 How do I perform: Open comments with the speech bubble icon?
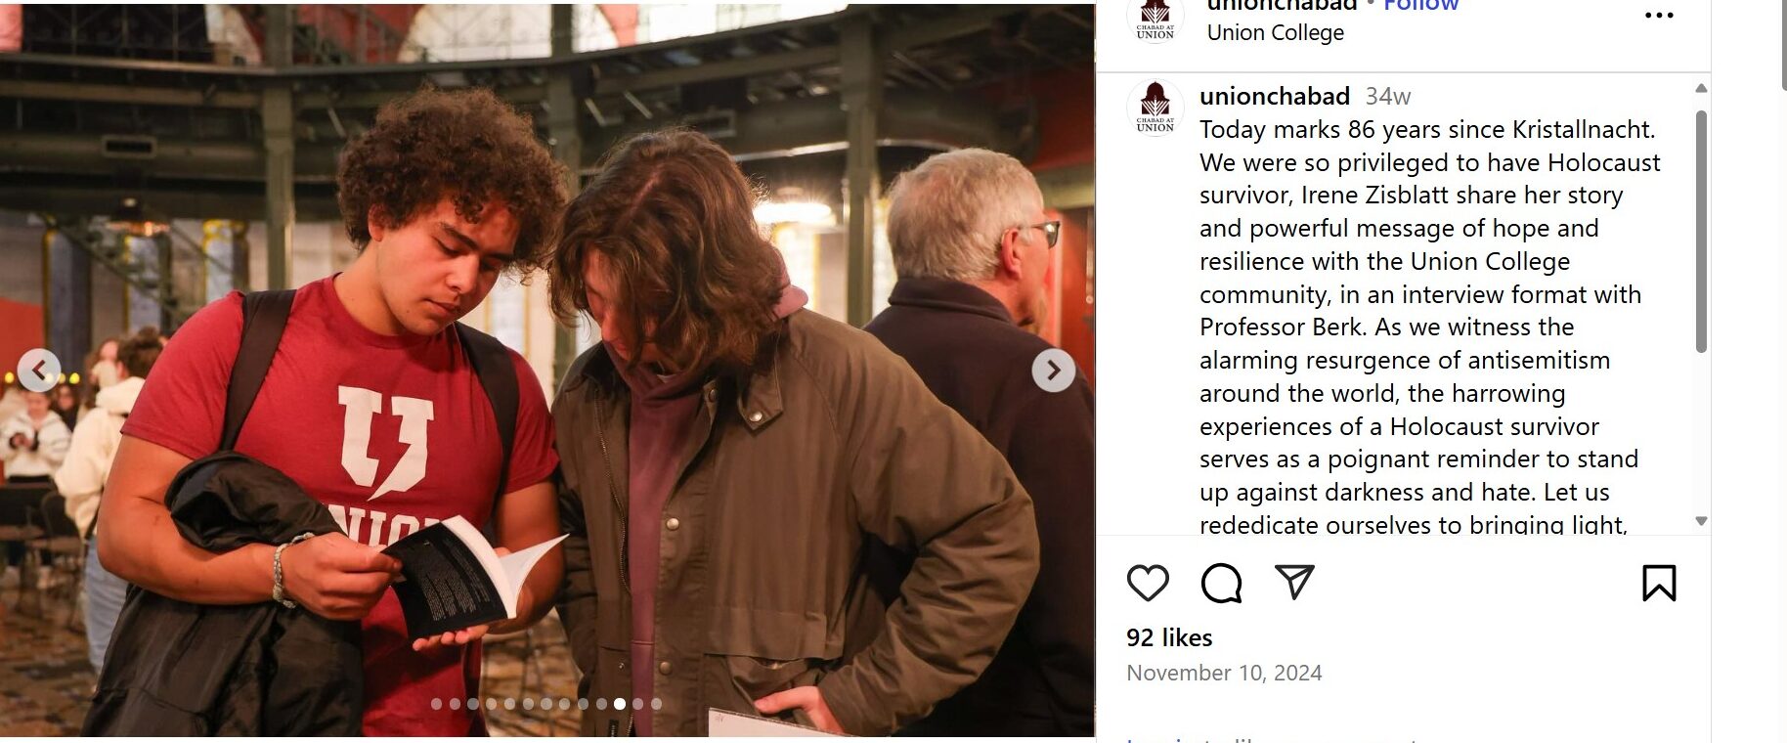pos(1221,583)
